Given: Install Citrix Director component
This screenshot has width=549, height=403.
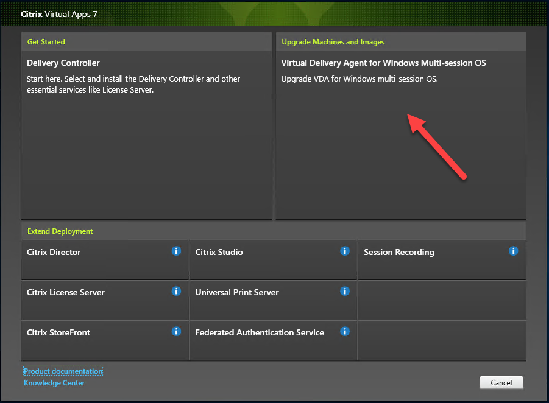Looking at the screenshot, I should point(54,253).
